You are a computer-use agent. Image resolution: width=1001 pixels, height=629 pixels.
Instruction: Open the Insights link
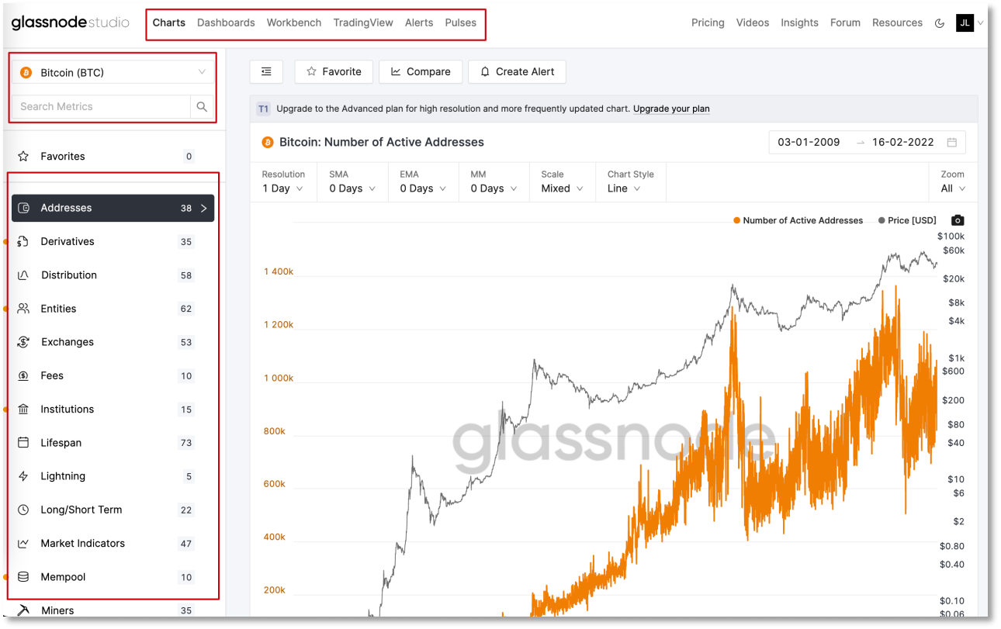799,22
